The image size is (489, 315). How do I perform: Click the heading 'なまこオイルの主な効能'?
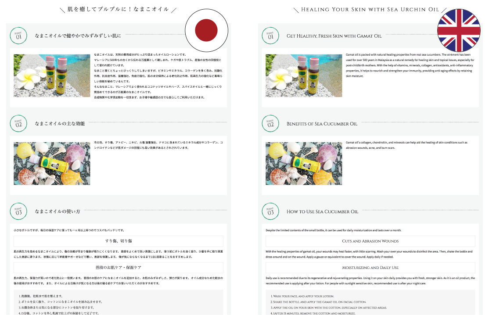[x=60, y=124]
